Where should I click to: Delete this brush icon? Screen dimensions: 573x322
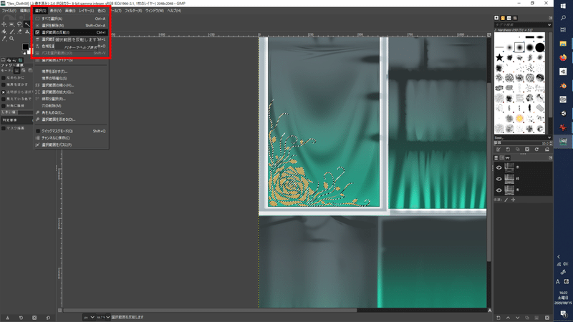(x=527, y=150)
